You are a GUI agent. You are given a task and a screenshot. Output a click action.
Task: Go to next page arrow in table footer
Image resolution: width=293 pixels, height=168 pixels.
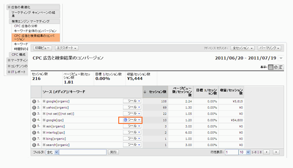[x=276, y=152]
